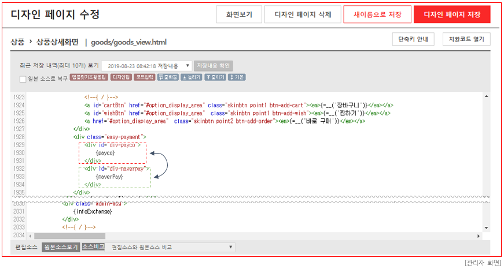504x269 pixels.
Task: Open the 코드입력 tag
Action: tap(145, 77)
